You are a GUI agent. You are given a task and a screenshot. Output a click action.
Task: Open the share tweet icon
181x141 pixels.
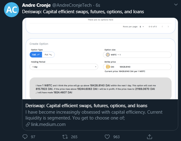[x=149, y=137]
